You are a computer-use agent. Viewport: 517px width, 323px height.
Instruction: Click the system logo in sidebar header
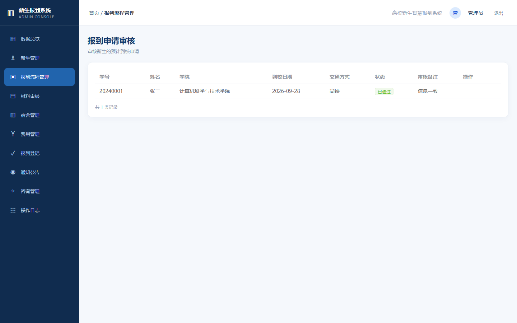(11, 13)
